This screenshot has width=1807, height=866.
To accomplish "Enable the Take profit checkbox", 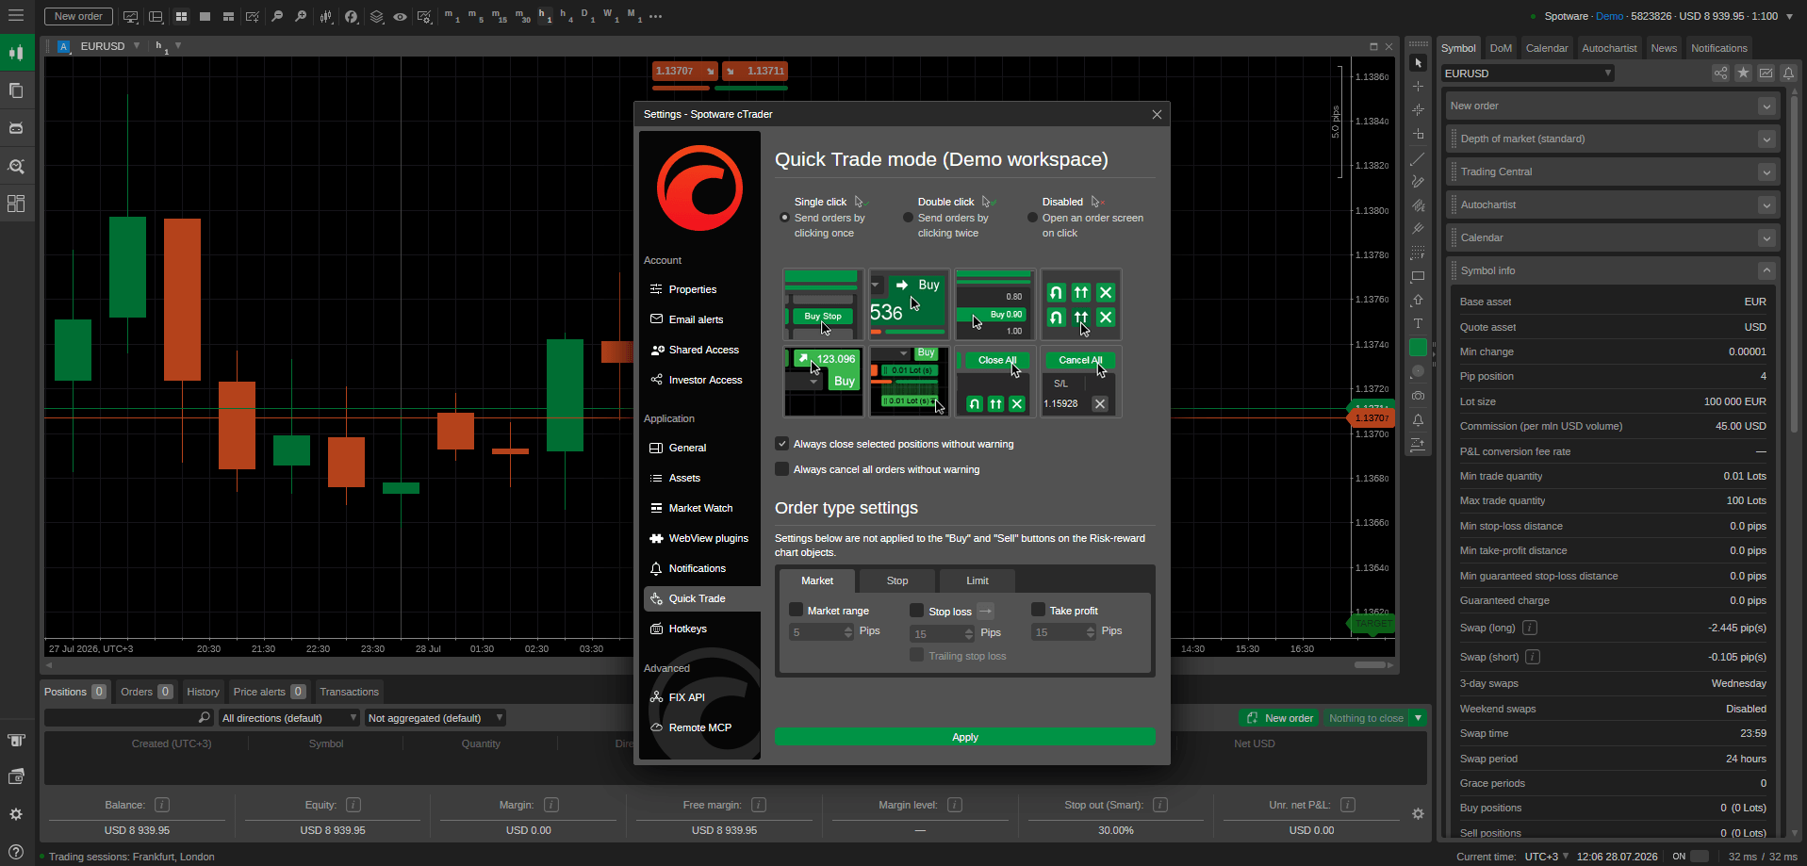I will [1038, 610].
